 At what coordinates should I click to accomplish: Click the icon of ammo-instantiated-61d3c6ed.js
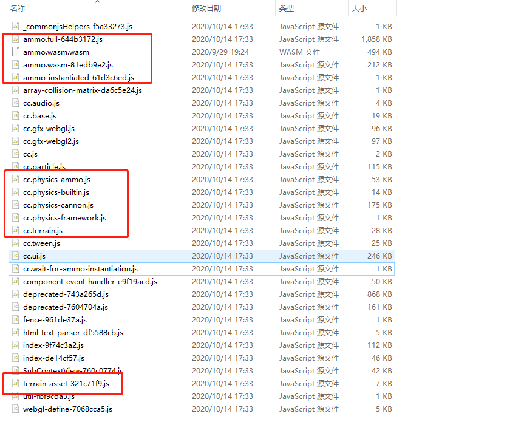coord(16,77)
